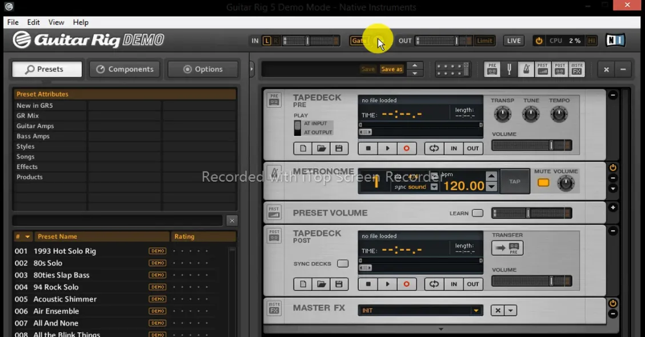Open the Metronome sound dropdown

(434, 187)
